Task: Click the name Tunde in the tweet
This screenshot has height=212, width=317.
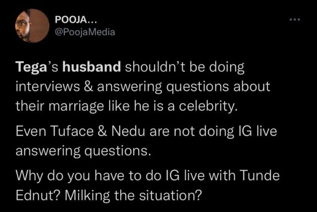Action: click(x=260, y=175)
